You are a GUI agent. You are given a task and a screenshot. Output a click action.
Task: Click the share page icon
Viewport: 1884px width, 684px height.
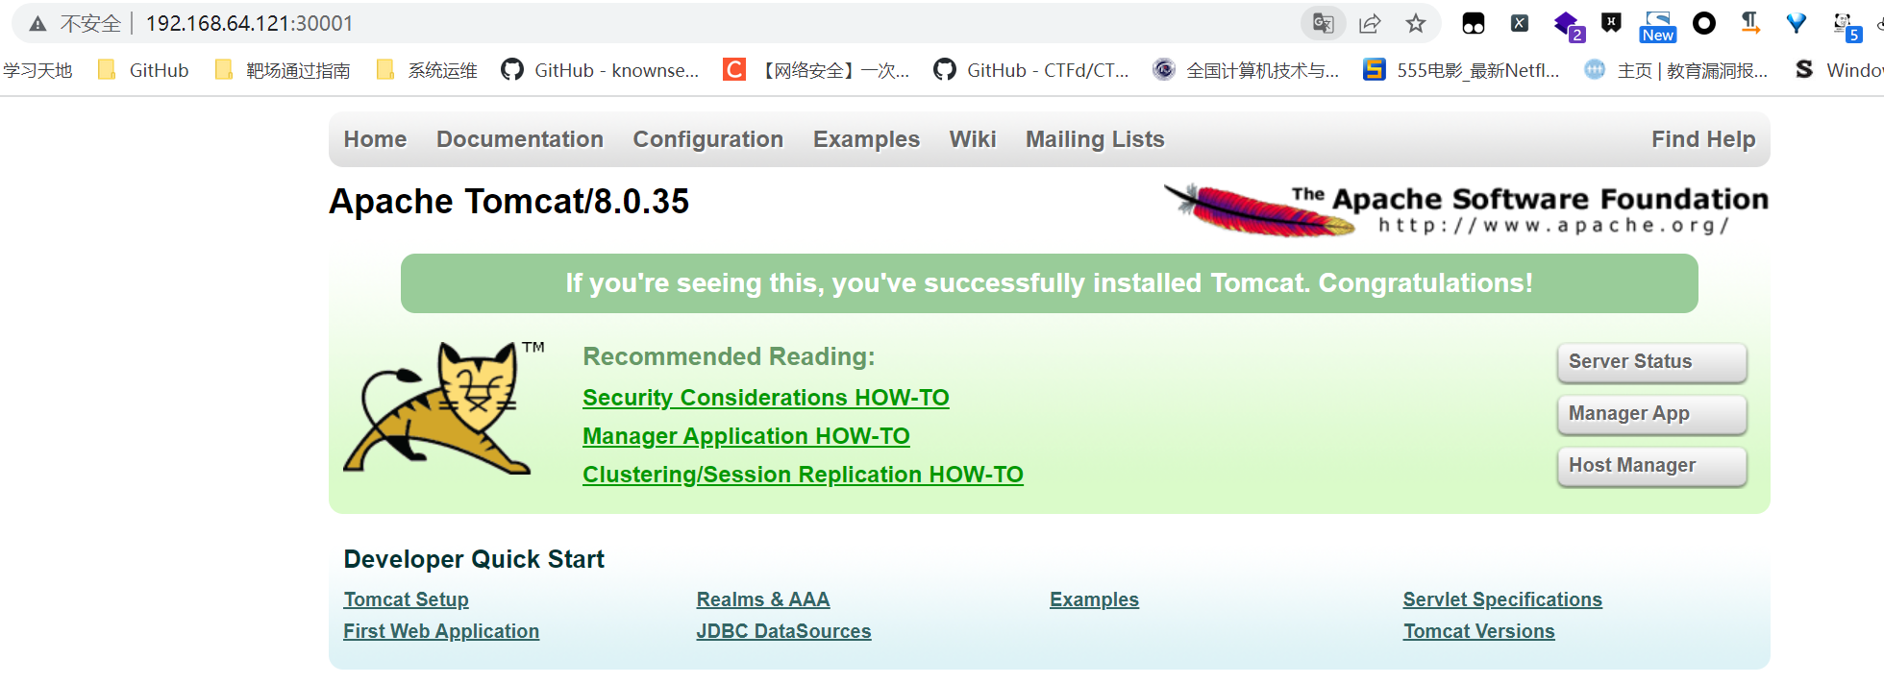coord(1370,23)
